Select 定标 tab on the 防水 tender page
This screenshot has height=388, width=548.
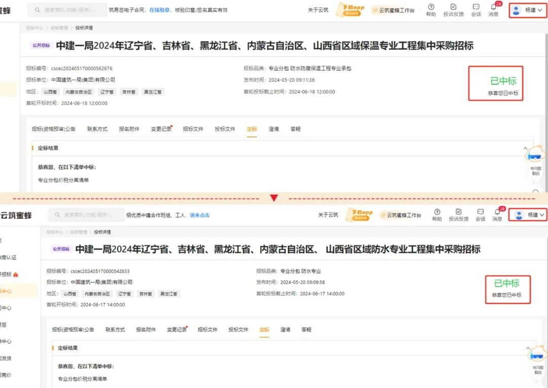264,330
